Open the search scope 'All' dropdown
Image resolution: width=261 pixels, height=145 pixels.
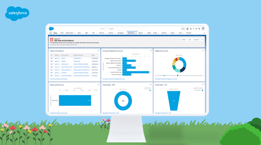click(103, 29)
